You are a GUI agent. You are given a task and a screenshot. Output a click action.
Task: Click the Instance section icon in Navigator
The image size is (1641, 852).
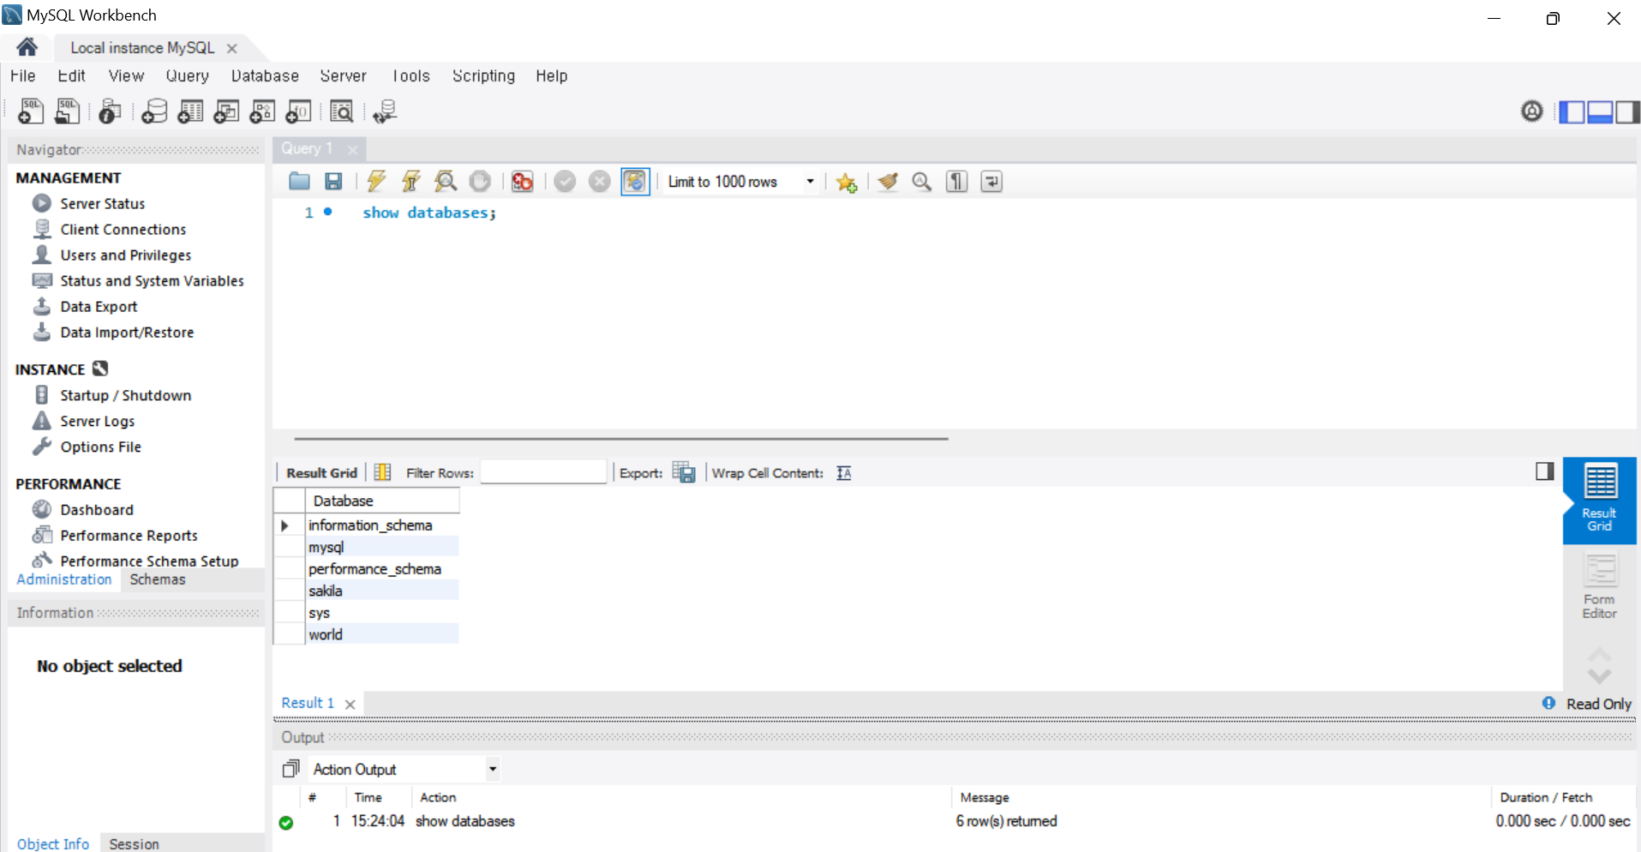point(100,369)
